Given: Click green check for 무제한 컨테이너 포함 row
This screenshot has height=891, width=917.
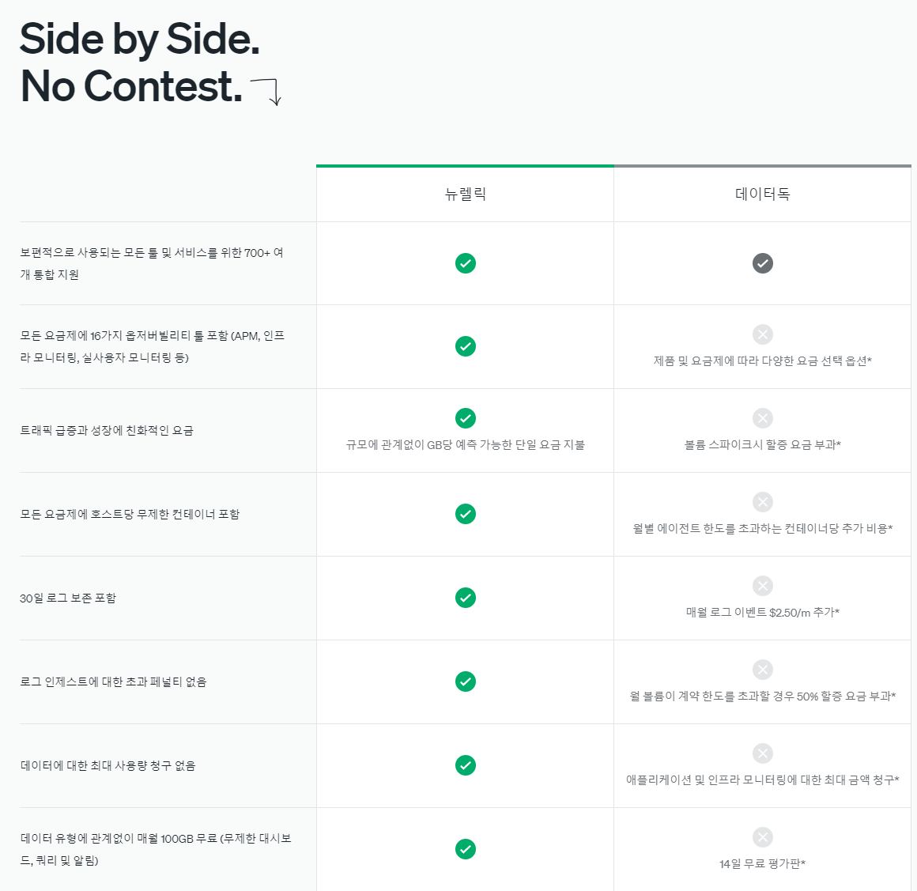Looking at the screenshot, I should click(466, 514).
